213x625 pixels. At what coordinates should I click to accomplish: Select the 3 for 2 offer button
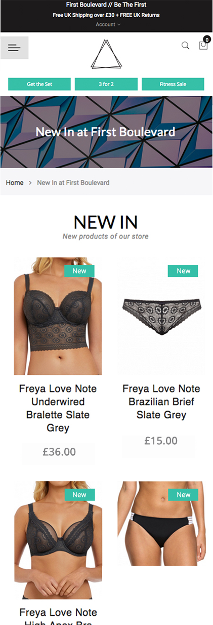(106, 84)
